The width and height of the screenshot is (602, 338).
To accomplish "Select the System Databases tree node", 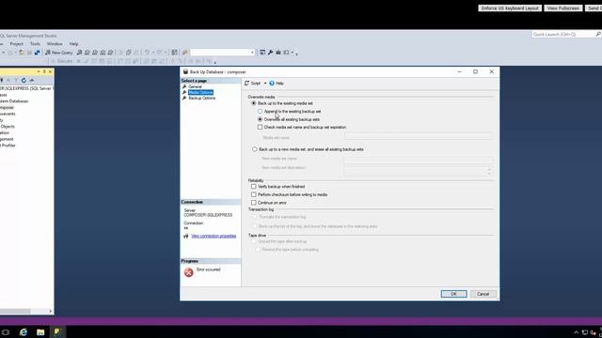I will point(14,101).
